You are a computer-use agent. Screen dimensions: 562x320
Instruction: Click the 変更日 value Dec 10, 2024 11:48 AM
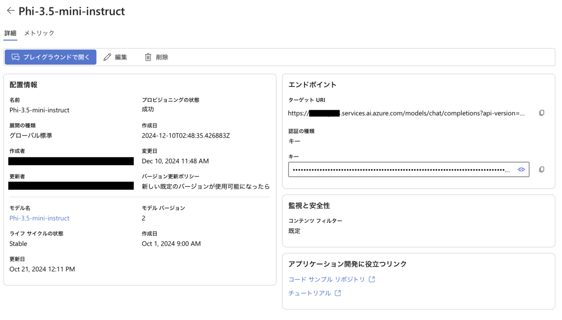click(175, 161)
